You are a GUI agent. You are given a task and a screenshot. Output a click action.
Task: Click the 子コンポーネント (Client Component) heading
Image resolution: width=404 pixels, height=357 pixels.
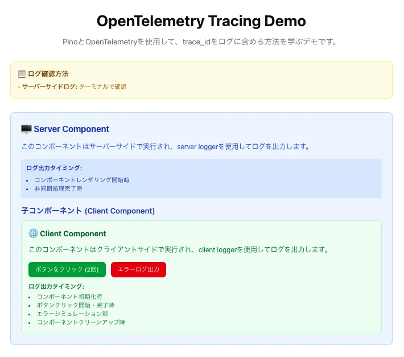pos(88,211)
